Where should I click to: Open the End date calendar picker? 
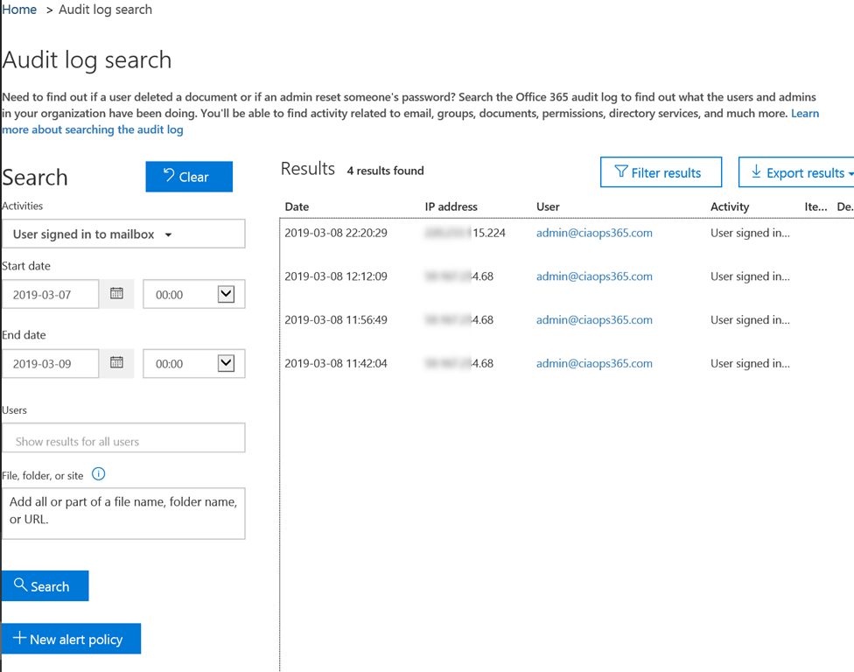(x=116, y=363)
